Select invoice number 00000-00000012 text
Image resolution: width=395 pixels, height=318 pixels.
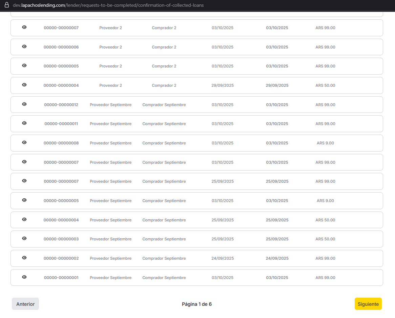[61, 105]
